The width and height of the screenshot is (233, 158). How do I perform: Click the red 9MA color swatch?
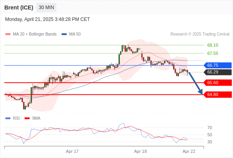pyautogui.click(x=27, y=118)
